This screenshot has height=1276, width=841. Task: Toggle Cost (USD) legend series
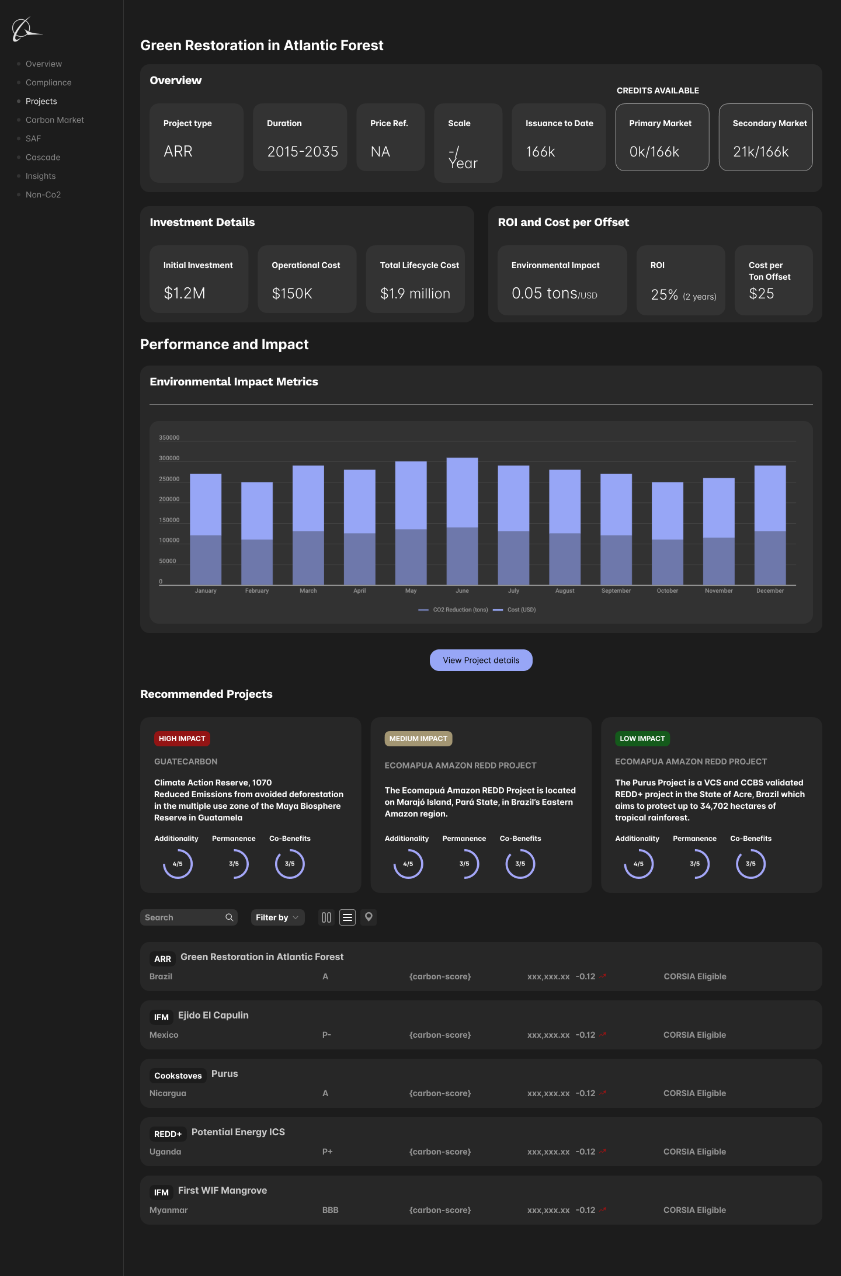[x=515, y=610]
